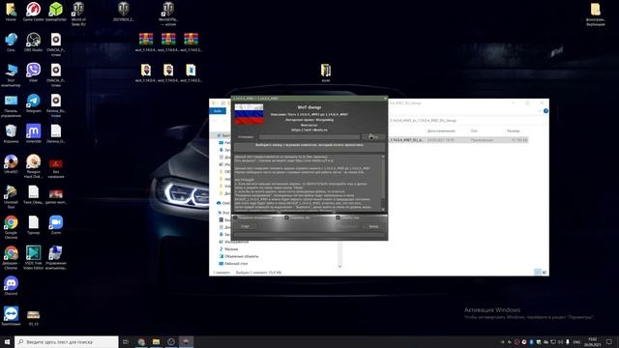The width and height of the screenshot is (619, 348).
Task: Close the WoT dwsgr patcher dialog
Action: [x=385, y=99]
